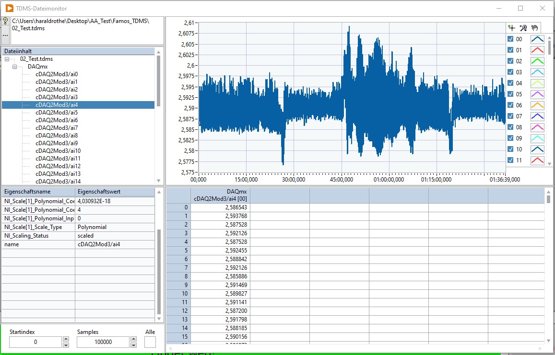
Task: Select channel cDAQ2Mod3/ai7 in the tree
Action: (57, 128)
